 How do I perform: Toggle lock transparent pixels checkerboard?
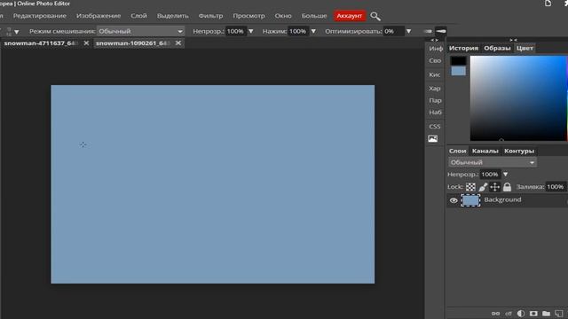pyautogui.click(x=470, y=187)
